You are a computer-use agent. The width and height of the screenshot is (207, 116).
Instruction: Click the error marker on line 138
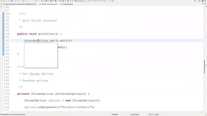(x=3, y=47)
